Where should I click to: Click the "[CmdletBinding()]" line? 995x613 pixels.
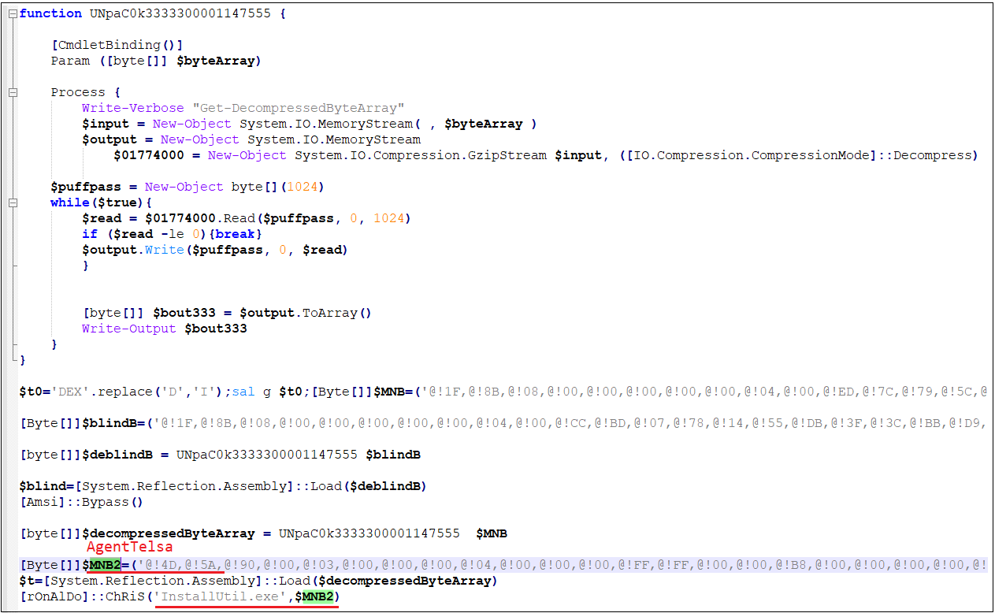point(117,45)
